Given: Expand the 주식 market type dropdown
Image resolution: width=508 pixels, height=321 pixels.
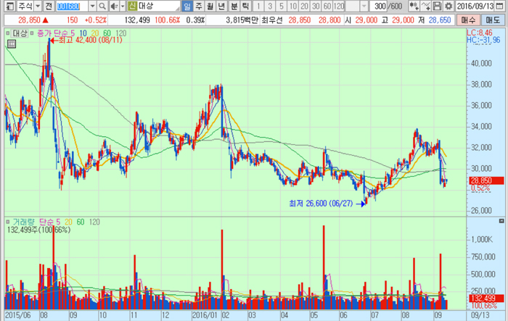Looking at the screenshot, I should coord(38,6).
